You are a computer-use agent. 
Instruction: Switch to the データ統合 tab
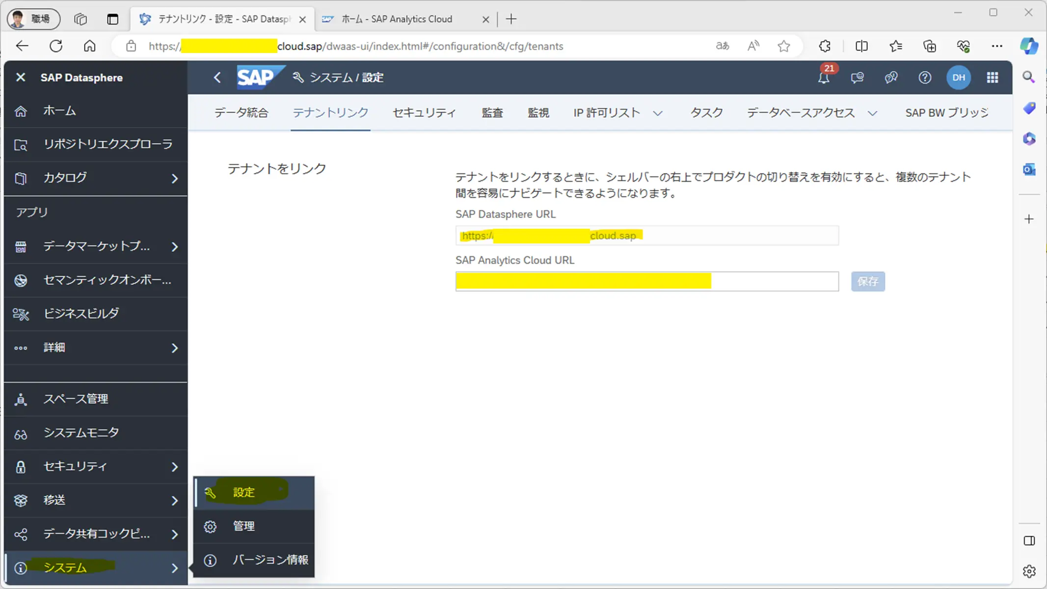tap(241, 113)
